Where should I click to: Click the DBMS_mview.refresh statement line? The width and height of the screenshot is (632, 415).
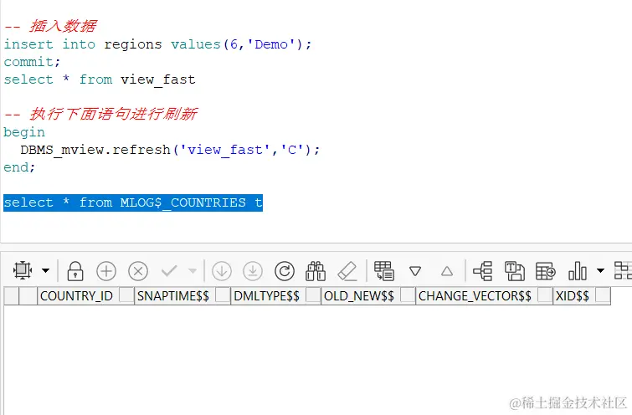pyautogui.click(x=170, y=151)
